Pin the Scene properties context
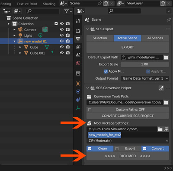 tap(169, 20)
